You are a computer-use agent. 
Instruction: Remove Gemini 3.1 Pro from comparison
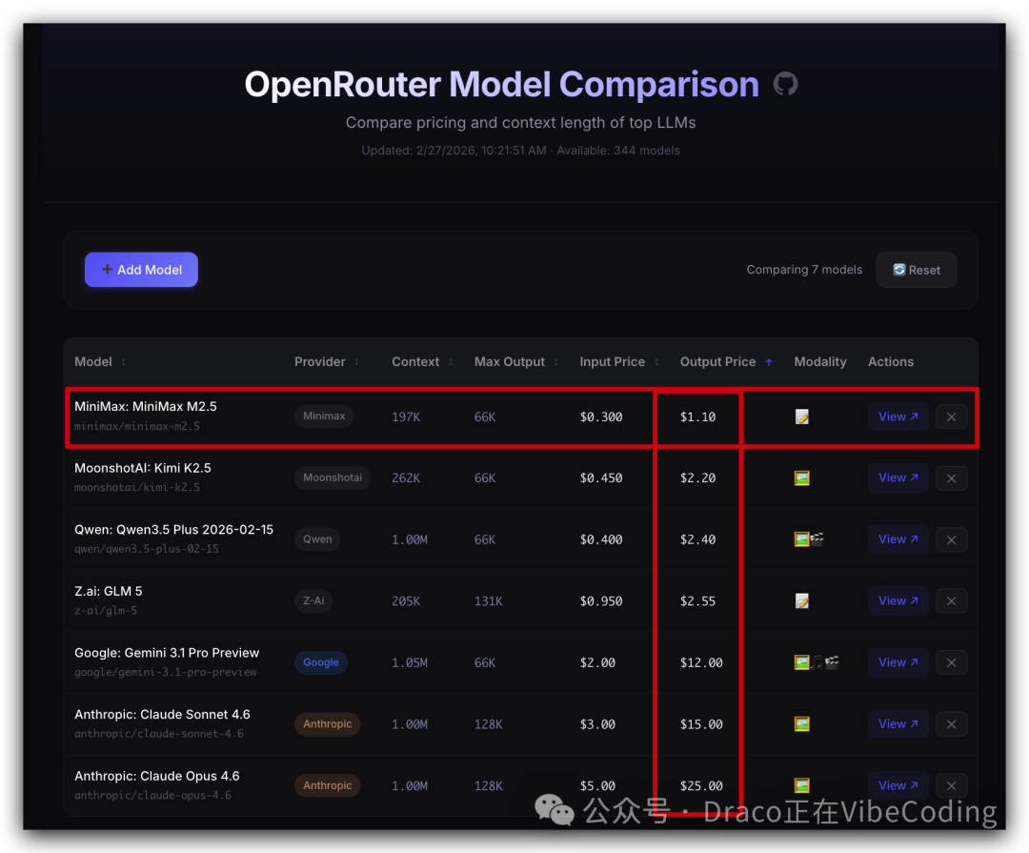952,663
